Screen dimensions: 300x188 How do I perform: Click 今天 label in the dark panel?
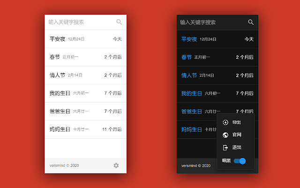(249, 39)
